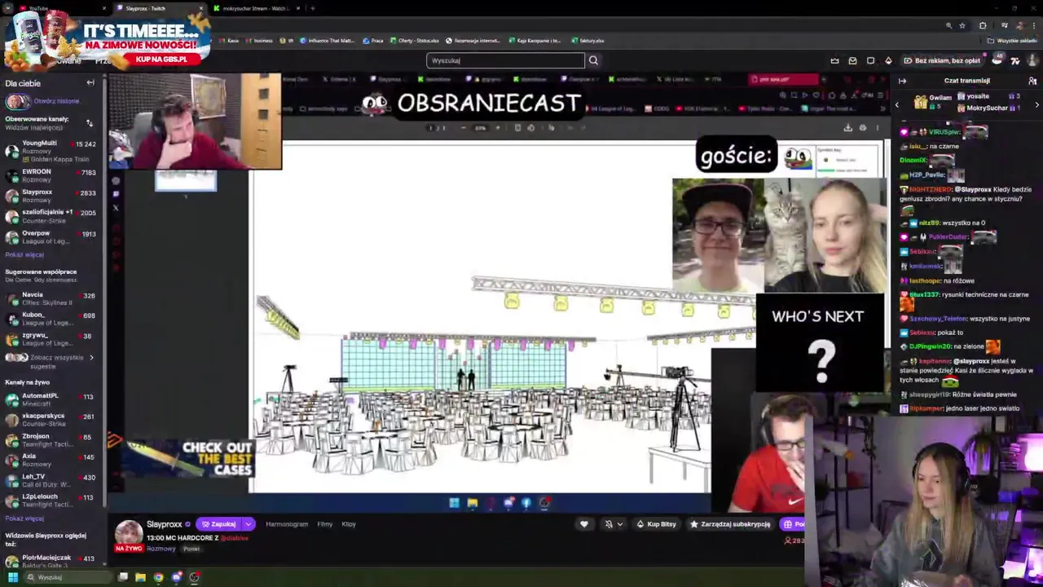Switch to the YouTube browser tab
Image resolution: width=1043 pixels, height=587 pixels.
pyautogui.click(x=61, y=8)
